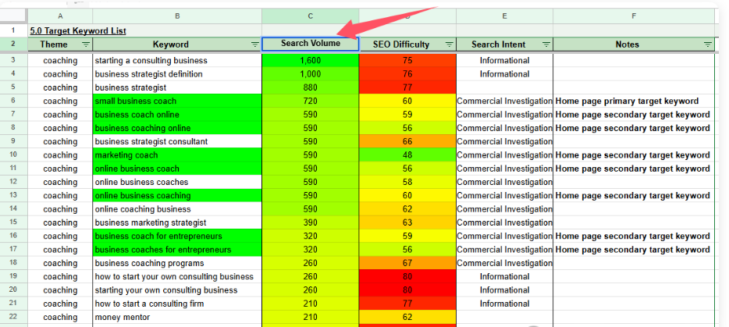Select the search volume cell showing 1,600
Viewport: 729px width, 327px height.
(310, 60)
